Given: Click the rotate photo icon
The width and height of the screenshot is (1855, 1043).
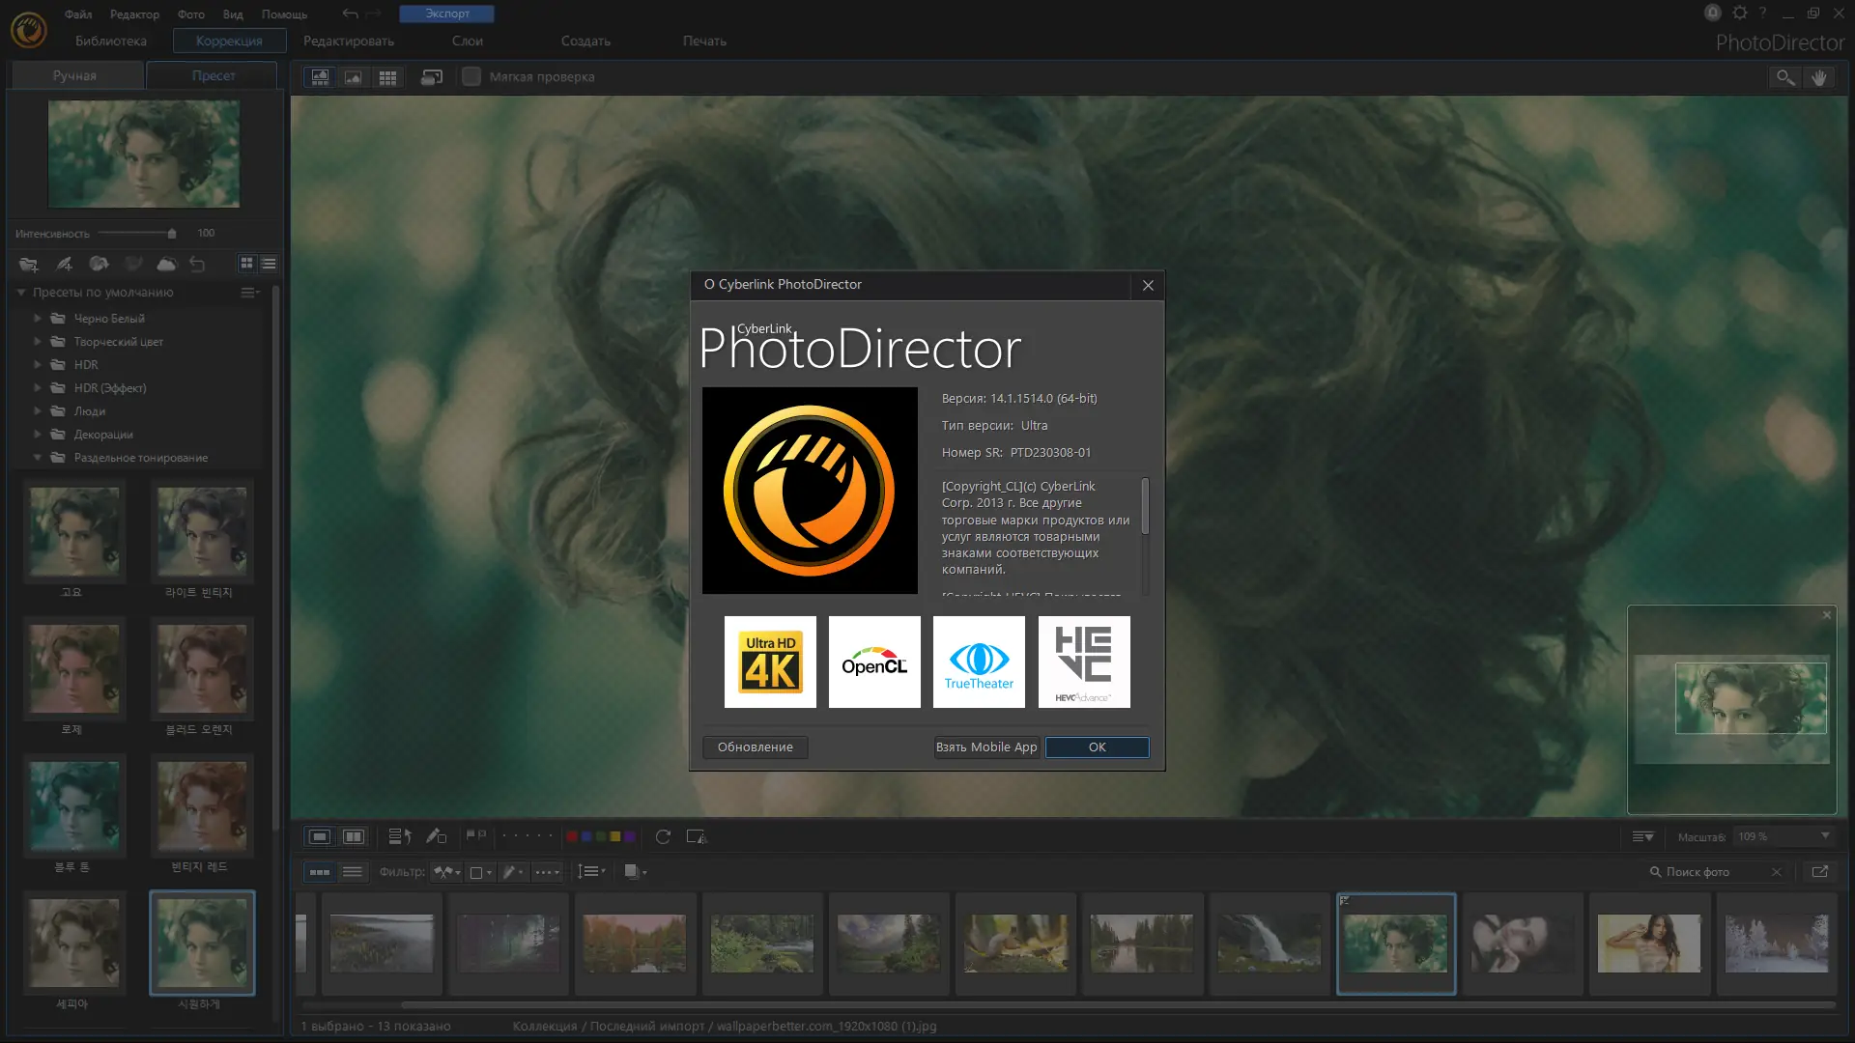Looking at the screenshot, I should 663,837.
